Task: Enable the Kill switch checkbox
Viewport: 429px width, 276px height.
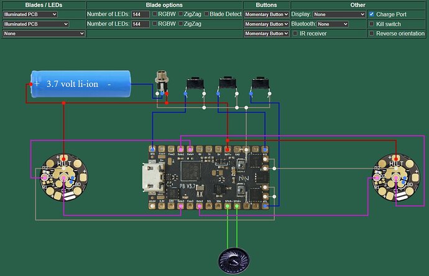Action: pyautogui.click(x=371, y=24)
